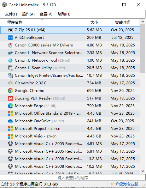Click the Microsoft Project icon
Image resolution: width=146 pixels, height=188 pixels.
pos(10,129)
